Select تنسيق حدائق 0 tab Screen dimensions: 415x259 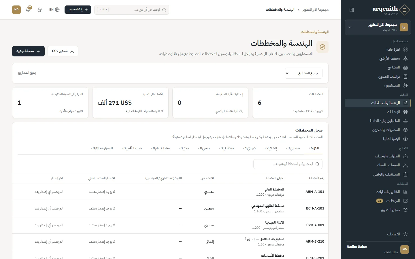tap(102, 148)
